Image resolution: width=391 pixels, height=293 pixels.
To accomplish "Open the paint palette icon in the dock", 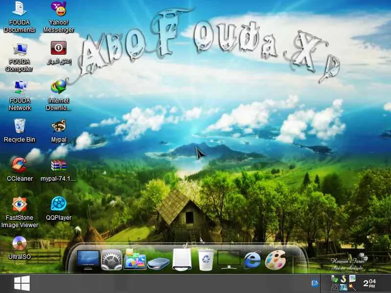I will click(275, 260).
